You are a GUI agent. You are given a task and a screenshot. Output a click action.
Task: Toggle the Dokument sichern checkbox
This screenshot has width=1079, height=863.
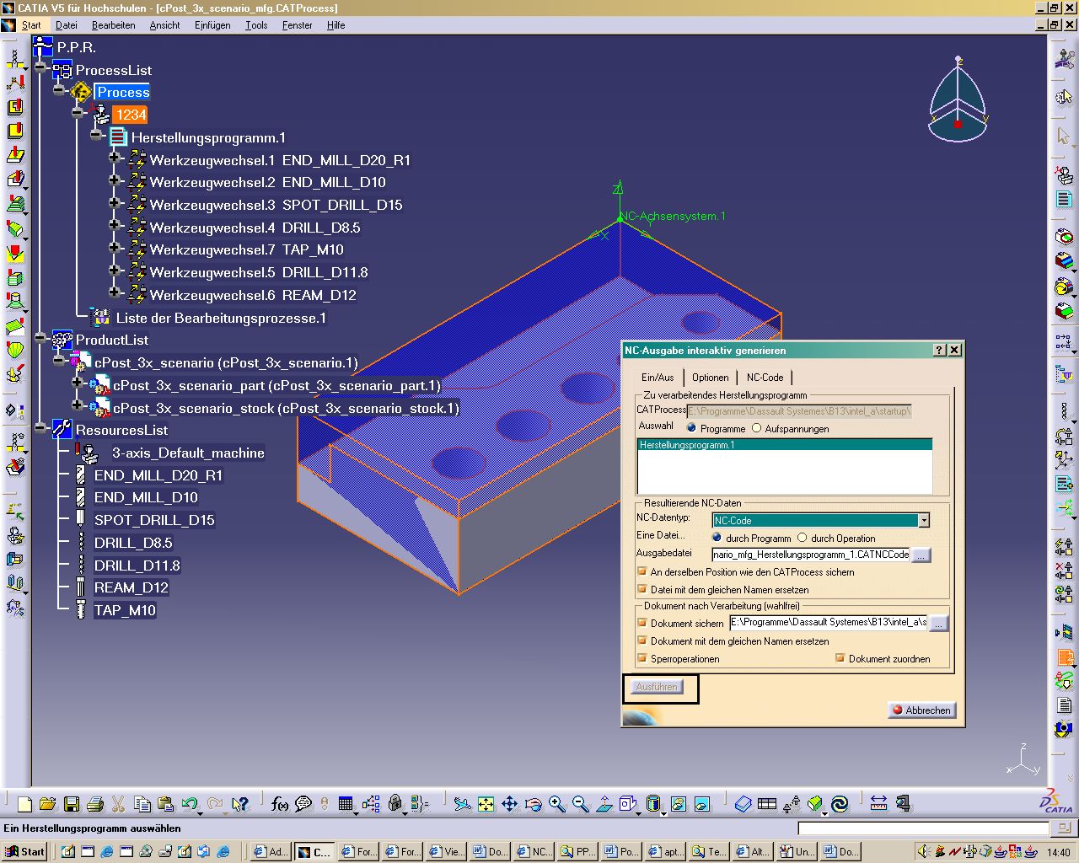point(642,623)
